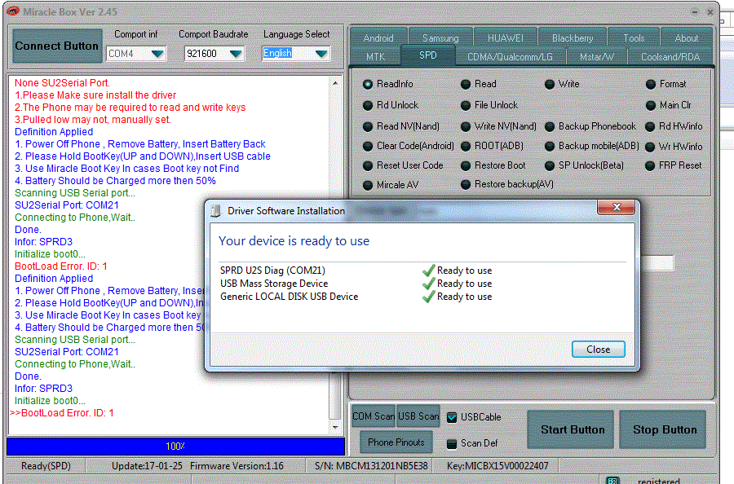The height and width of the screenshot is (484, 734).
Task: Click the Firmware Version:1.16 status text
Action: (237, 466)
